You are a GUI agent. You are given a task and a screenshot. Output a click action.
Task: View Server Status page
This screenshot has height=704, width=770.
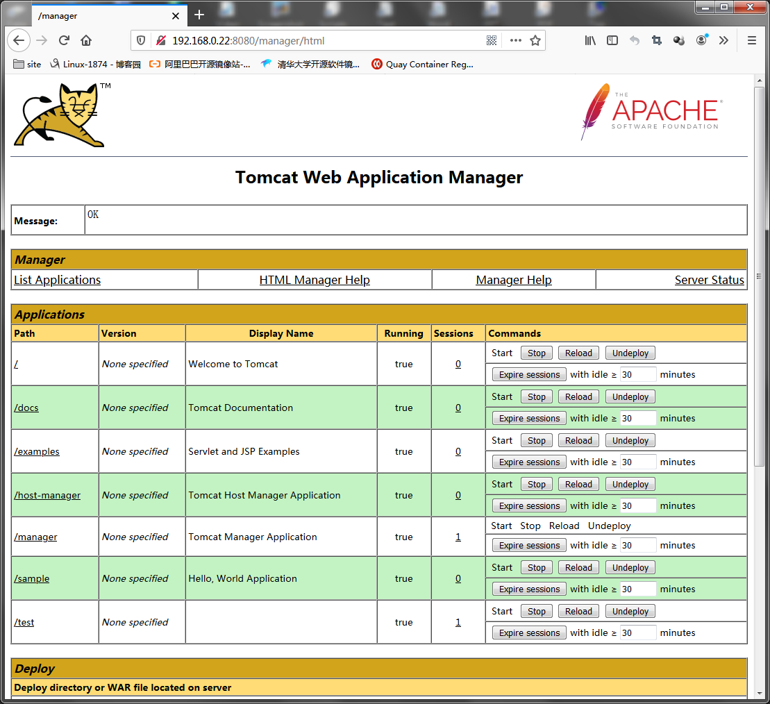coord(709,280)
